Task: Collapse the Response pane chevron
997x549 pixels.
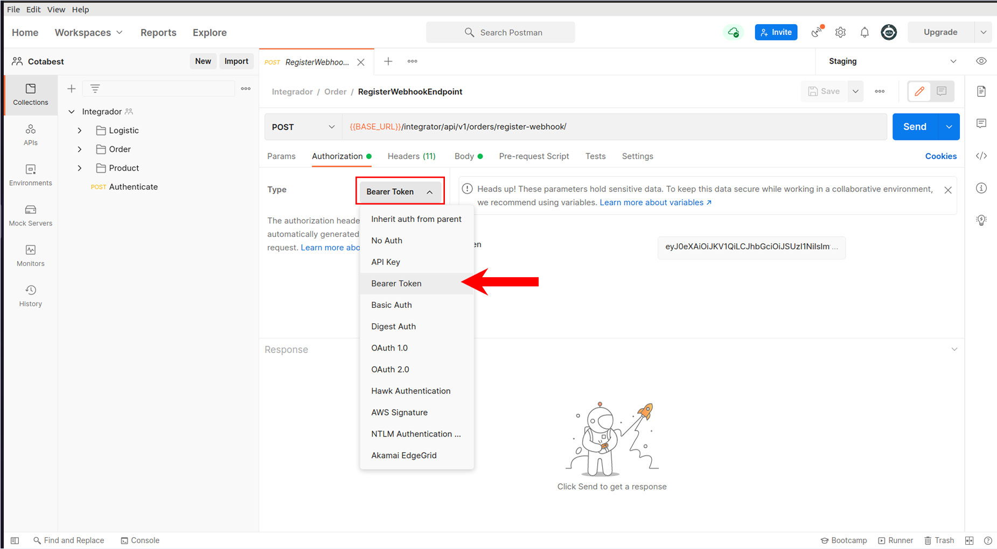Action: (x=954, y=349)
